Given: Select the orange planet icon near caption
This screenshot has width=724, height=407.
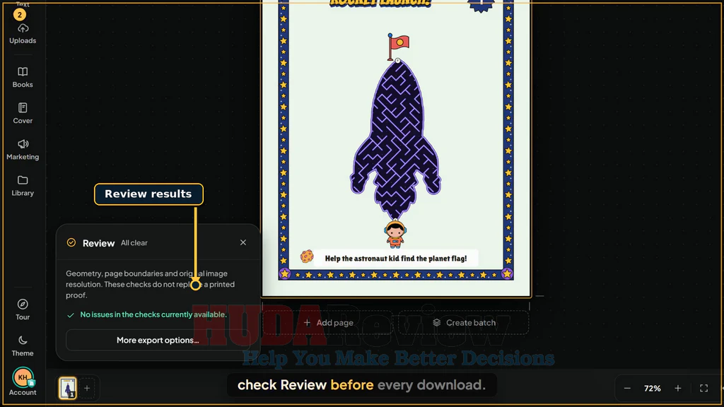Looking at the screenshot, I should pos(307,256).
